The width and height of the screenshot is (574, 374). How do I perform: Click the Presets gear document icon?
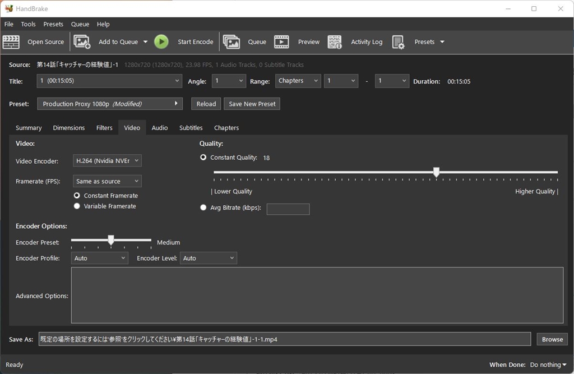[398, 42]
